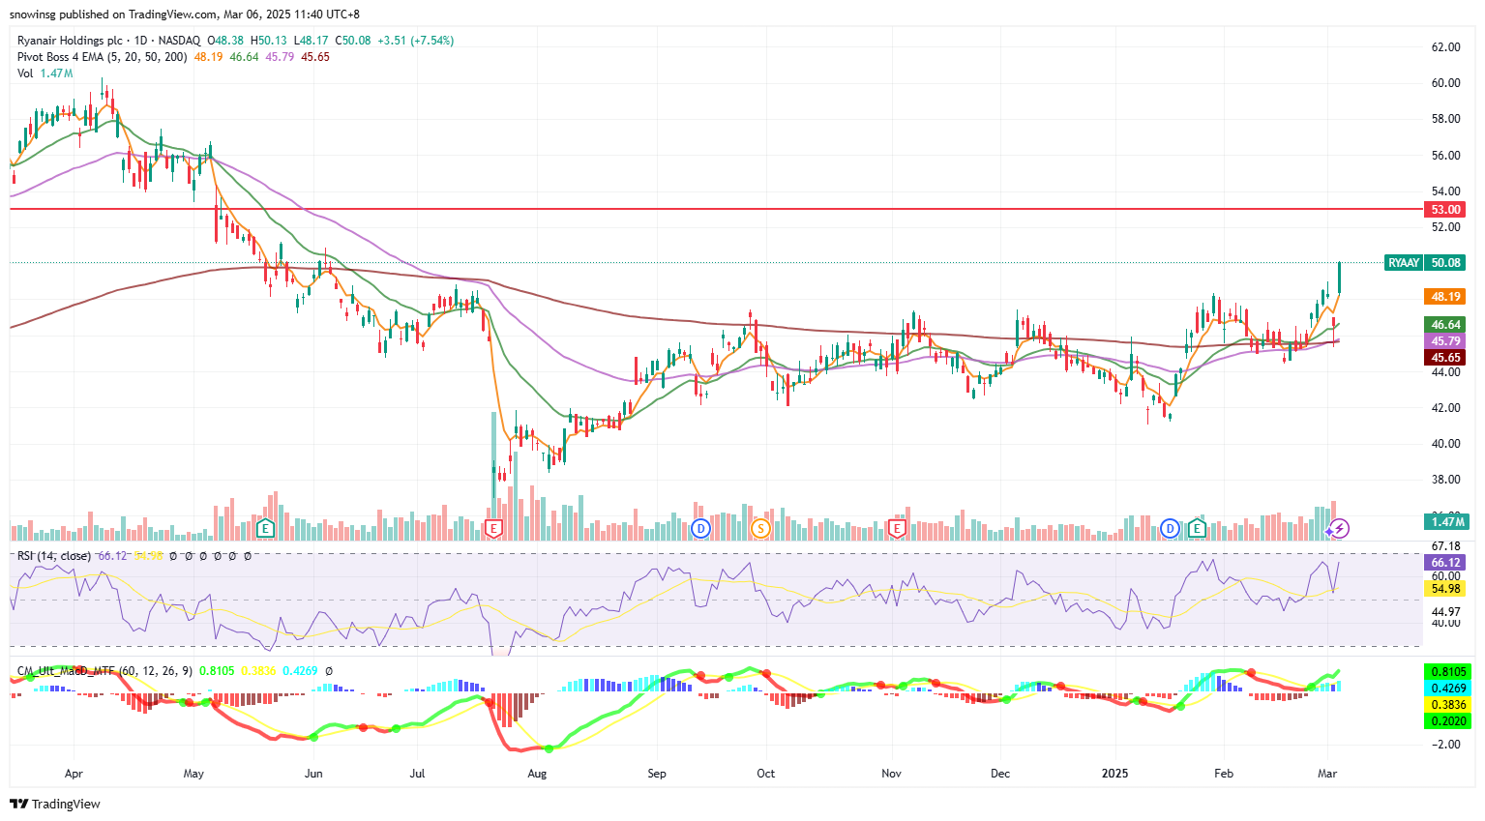This screenshot has height=821, width=1485.
Task: Click the Oct label on time axis
Action: pos(766,774)
